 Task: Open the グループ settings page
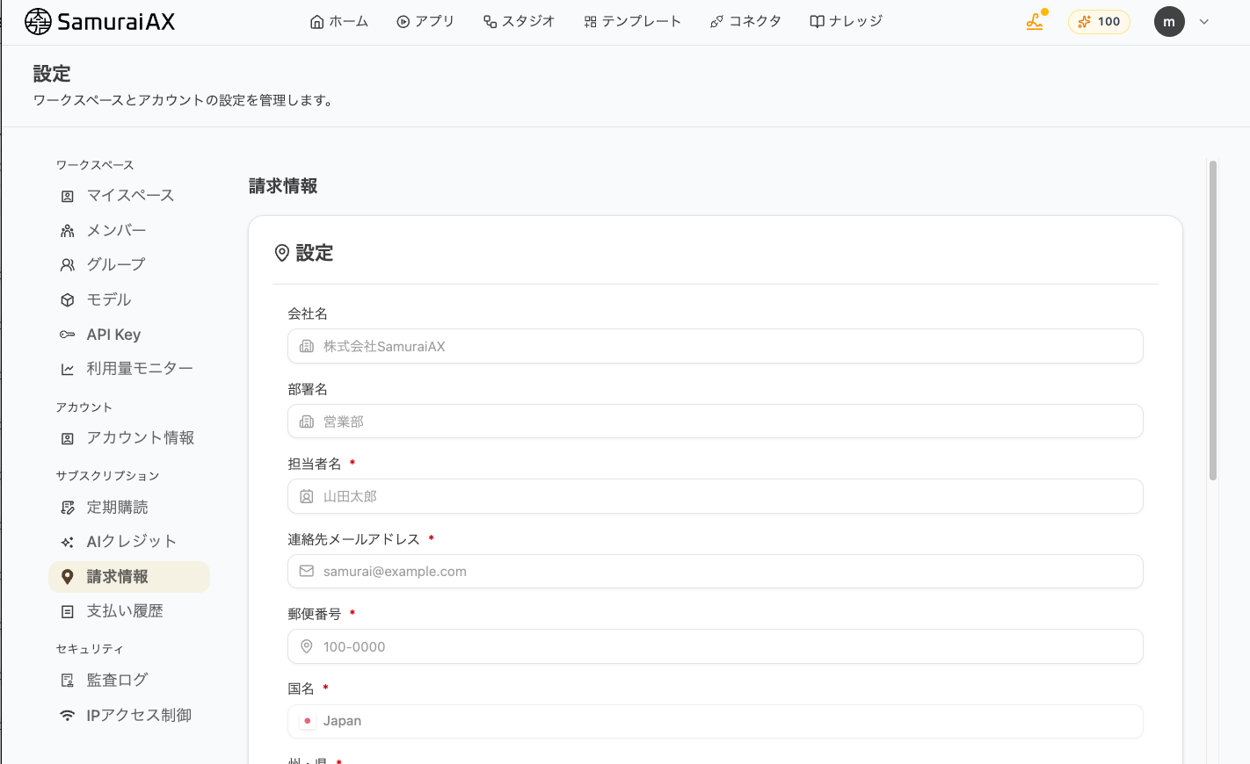point(129,265)
